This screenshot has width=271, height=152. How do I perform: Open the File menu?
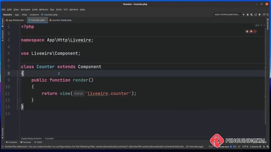point(3,9)
